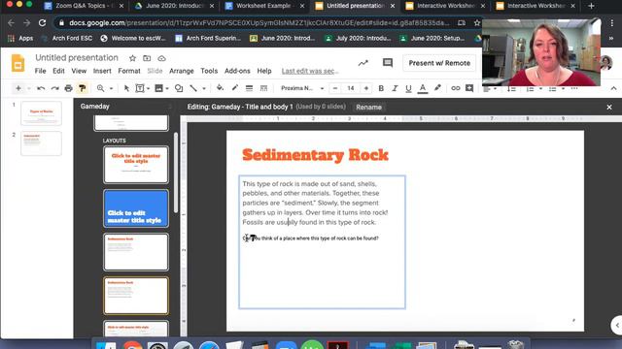Click the font size field showing 14
Screen dimensions: 622x349
coord(351,88)
